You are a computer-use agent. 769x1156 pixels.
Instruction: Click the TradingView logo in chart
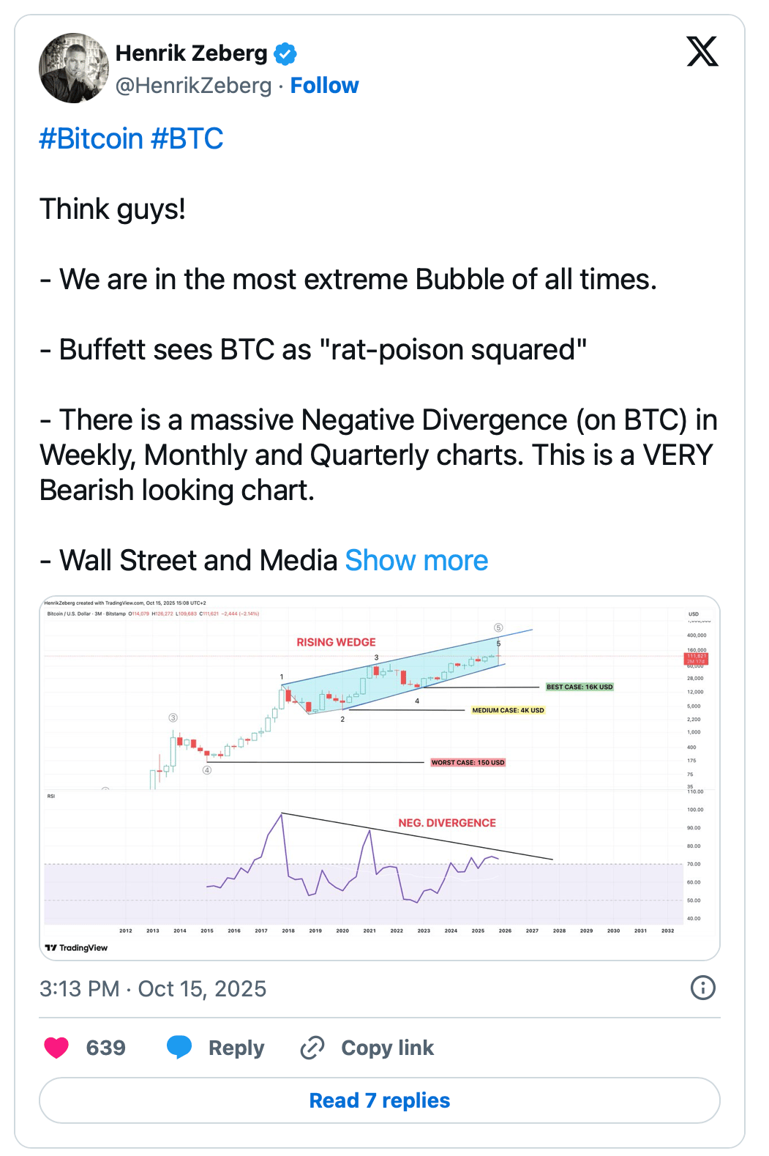[x=77, y=947]
